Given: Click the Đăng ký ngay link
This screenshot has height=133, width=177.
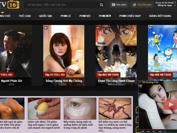Looking at the screenshot, I should click(x=165, y=5).
